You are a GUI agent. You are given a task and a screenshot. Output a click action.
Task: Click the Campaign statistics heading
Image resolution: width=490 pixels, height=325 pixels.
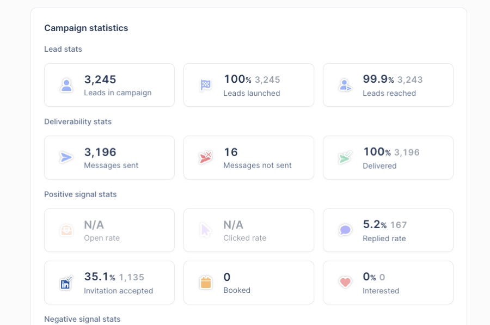click(x=86, y=28)
